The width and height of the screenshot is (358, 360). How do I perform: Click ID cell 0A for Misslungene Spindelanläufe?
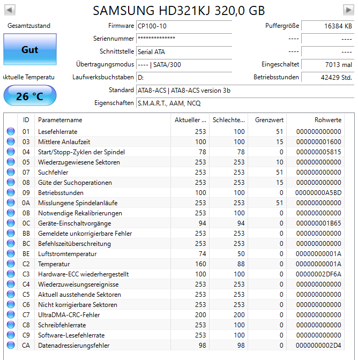(26, 202)
